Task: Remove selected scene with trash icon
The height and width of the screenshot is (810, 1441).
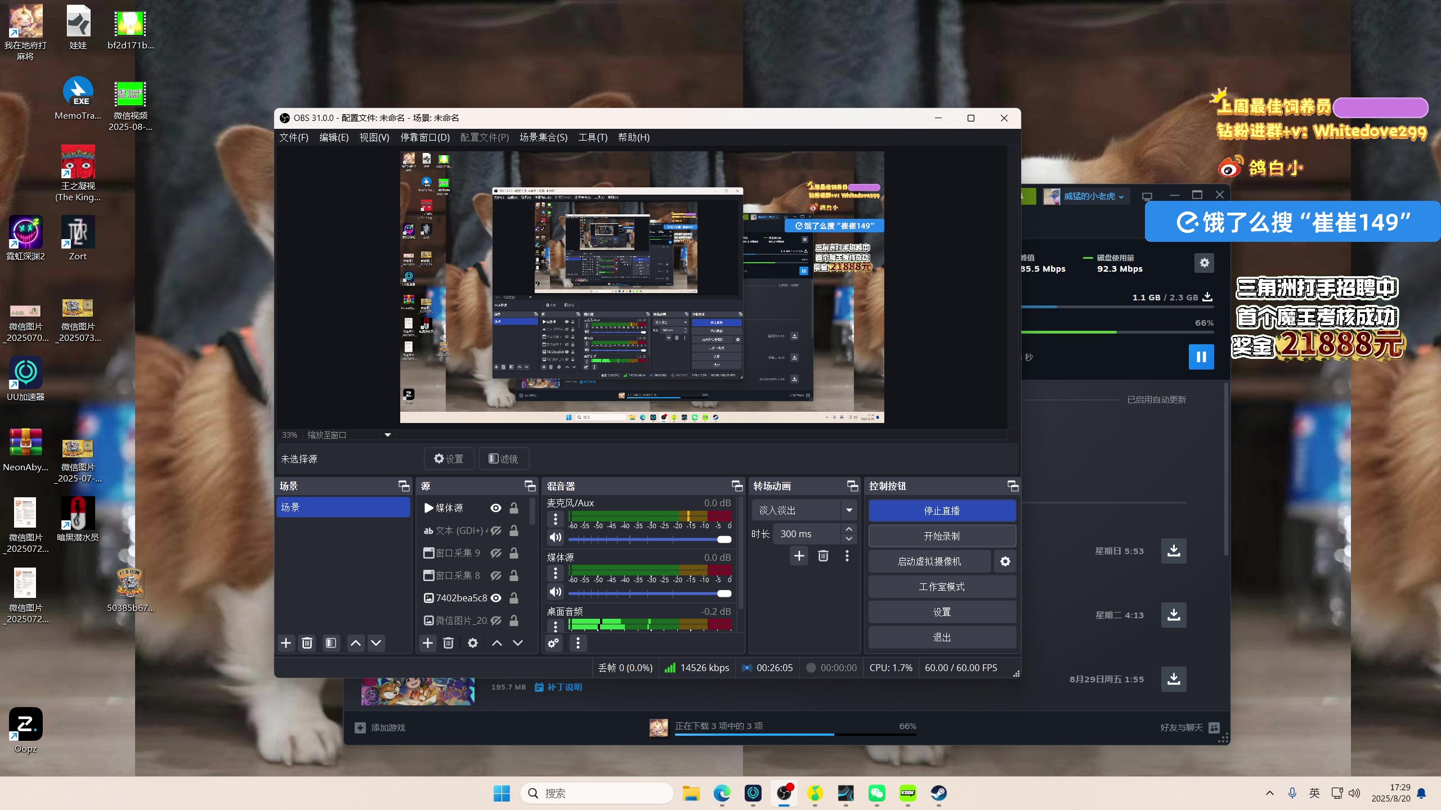Action: pos(307,643)
